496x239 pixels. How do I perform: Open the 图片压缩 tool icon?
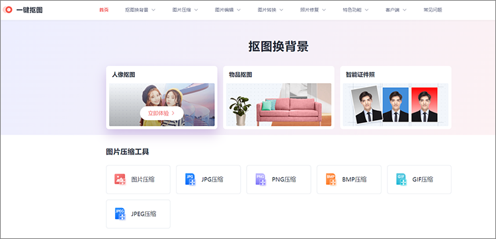click(120, 180)
